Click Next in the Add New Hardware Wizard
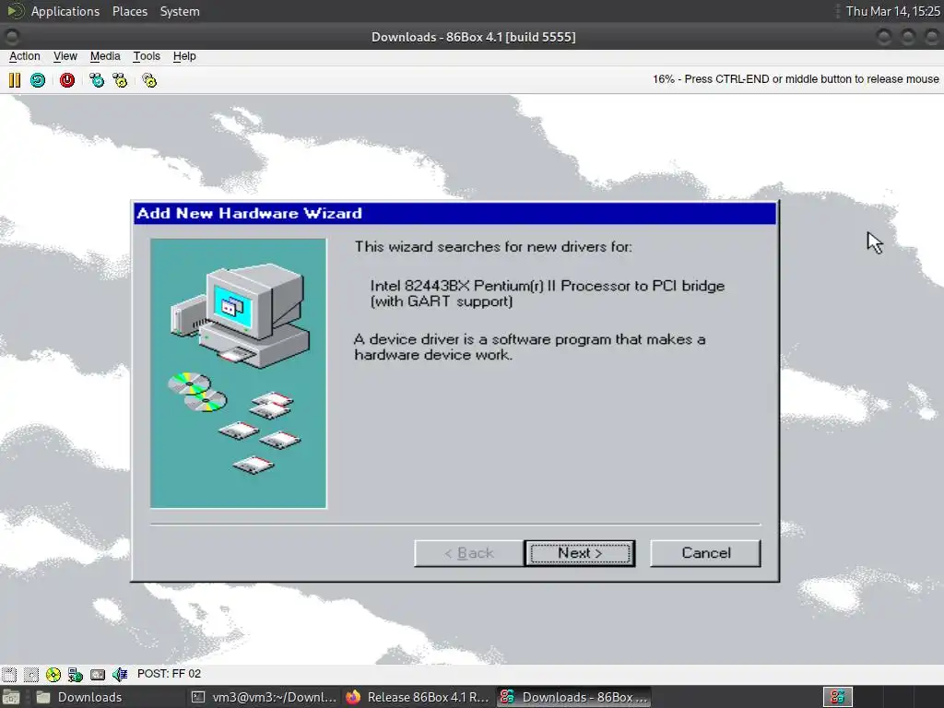The width and height of the screenshot is (944, 708). tap(580, 553)
